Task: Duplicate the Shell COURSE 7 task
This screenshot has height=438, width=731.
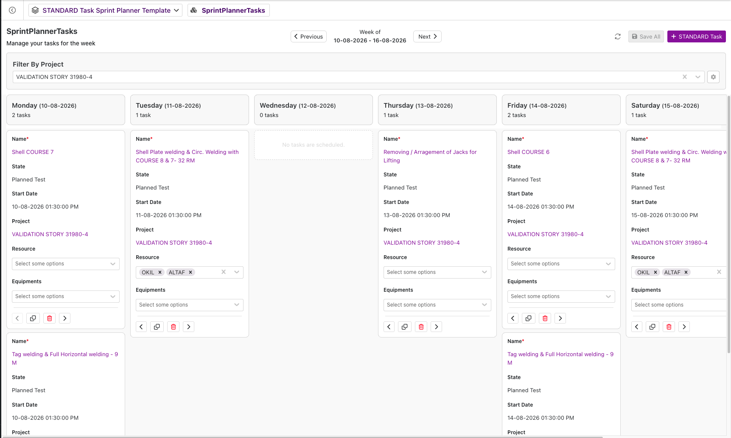Action: (33, 318)
